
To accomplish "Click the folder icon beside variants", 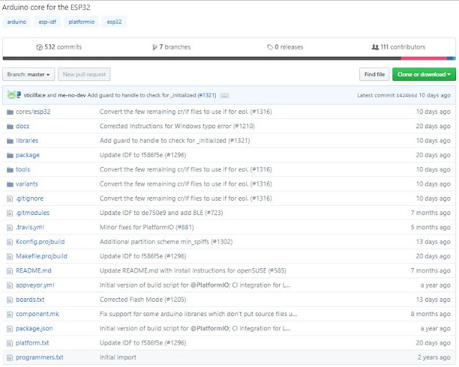I will coord(10,184).
